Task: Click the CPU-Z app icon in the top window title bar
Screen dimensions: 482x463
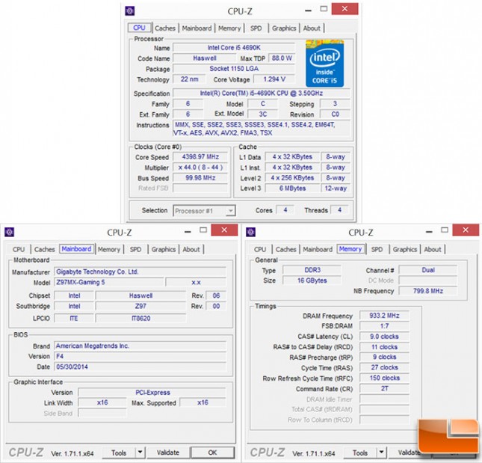Action: [130, 11]
